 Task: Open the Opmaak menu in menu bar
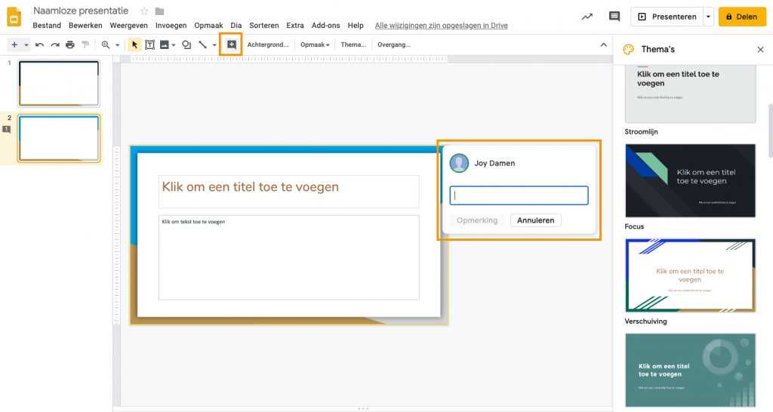[x=208, y=26]
